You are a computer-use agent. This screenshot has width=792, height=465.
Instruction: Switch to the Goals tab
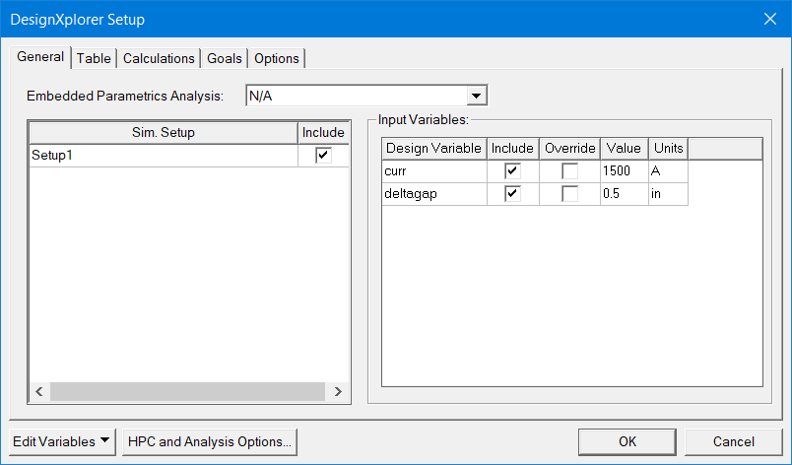[x=225, y=58]
